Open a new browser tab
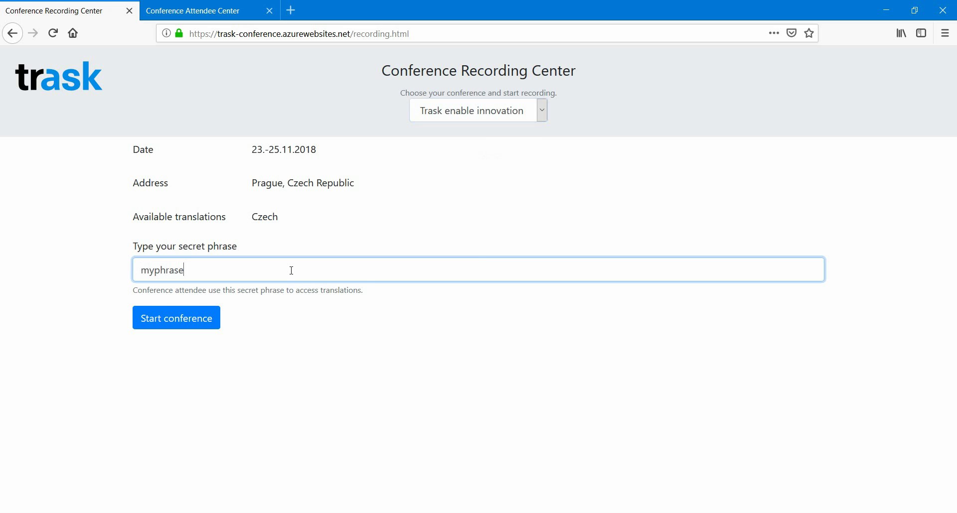This screenshot has width=957, height=513. point(292,10)
